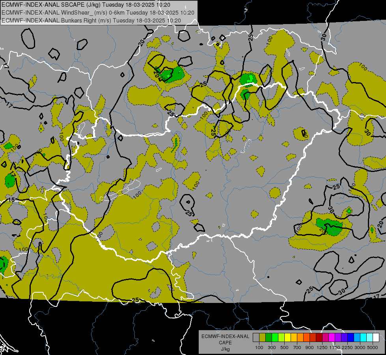Click the olive 100 J/kg legend swatch
This screenshot has height=355, width=386.
pos(263,337)
